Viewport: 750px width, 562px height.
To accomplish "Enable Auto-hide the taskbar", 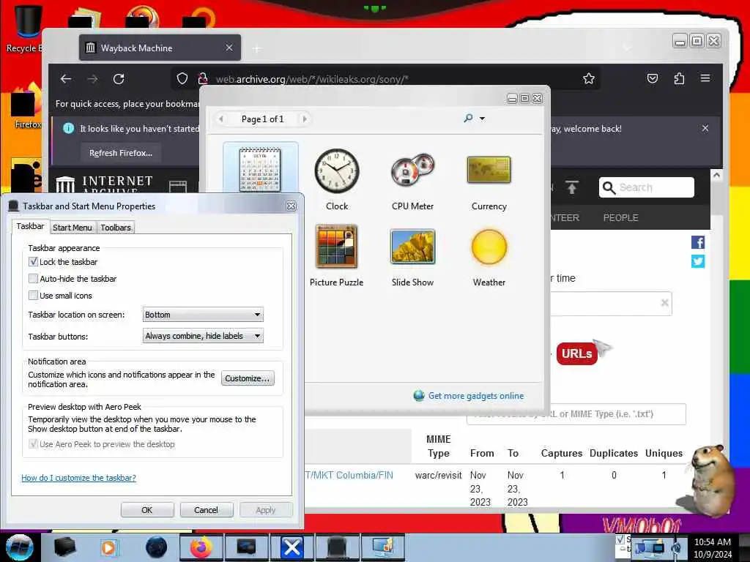I will coord(33,279).
